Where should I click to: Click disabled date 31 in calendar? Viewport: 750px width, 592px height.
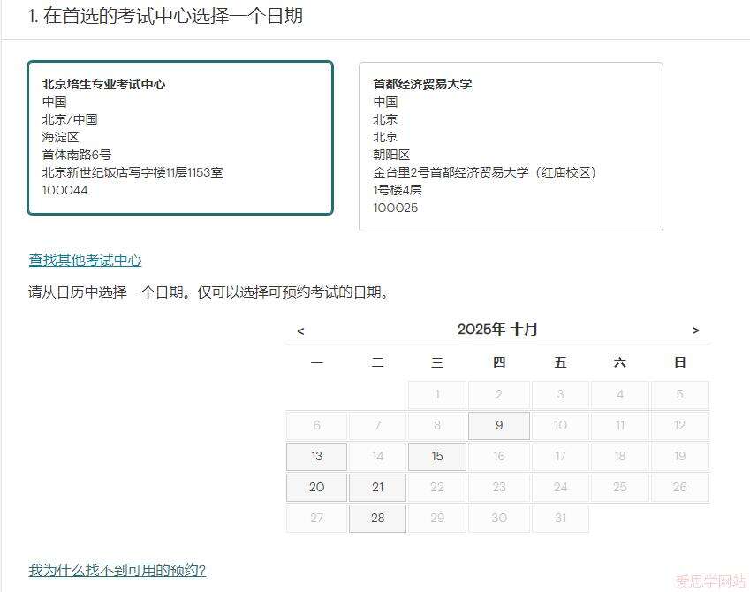click(x=560, y=519)
